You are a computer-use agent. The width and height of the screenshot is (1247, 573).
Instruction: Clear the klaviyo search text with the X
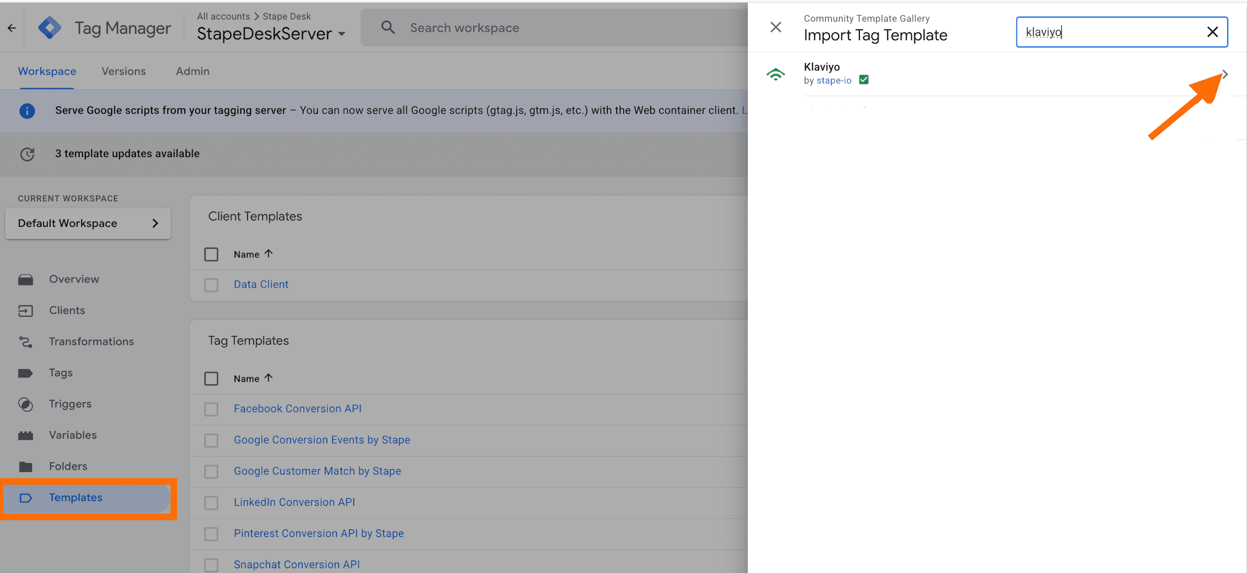click(1213, 32)
